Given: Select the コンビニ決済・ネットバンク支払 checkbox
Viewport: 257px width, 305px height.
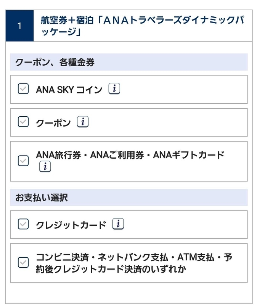Looking at the screenshot, I should [x=23, y=262].
